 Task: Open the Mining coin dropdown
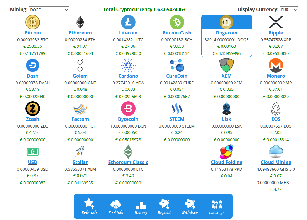(49, 10)
